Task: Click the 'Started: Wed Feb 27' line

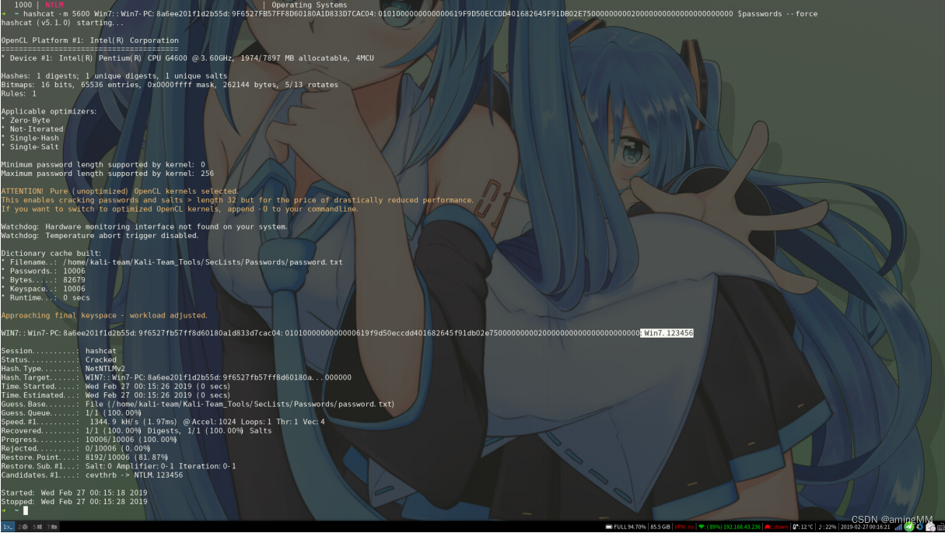Action: (74, 493)
